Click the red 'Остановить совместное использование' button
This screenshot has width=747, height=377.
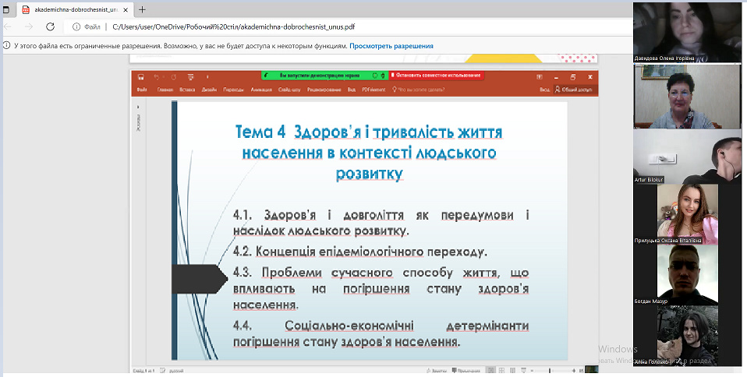437,76
